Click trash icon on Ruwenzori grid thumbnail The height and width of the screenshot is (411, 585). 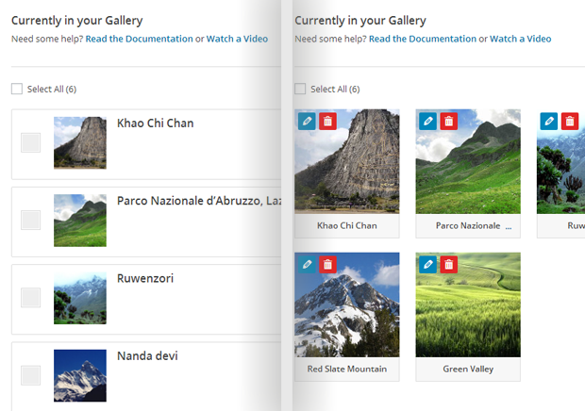570,121
